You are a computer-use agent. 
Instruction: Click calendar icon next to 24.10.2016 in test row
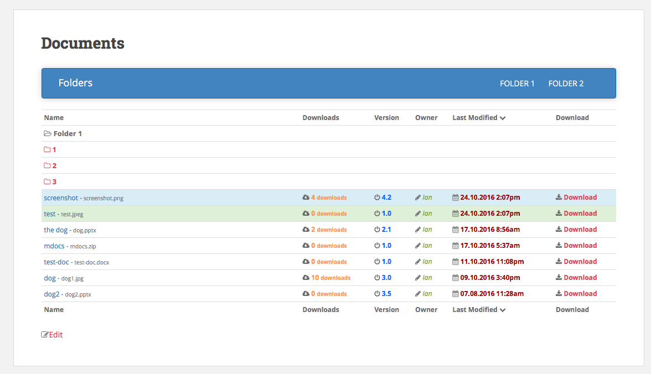click(x=456, y=214)
